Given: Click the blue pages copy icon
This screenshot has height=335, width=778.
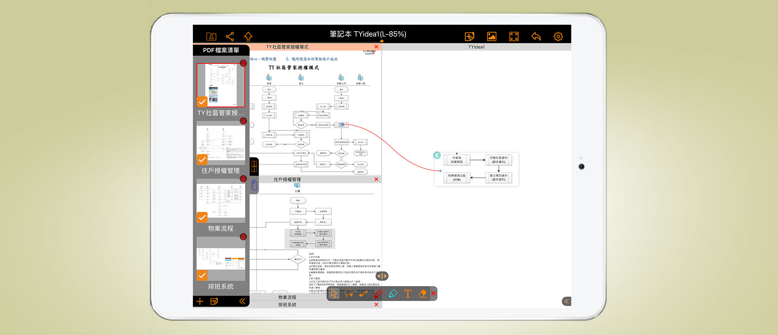Looking at the screenshot, I should pyautogui.click(x=254, y=185).
